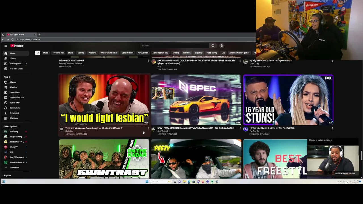Click the Theo Von video title
Screen dimensions: 363x204
[94, 128]
